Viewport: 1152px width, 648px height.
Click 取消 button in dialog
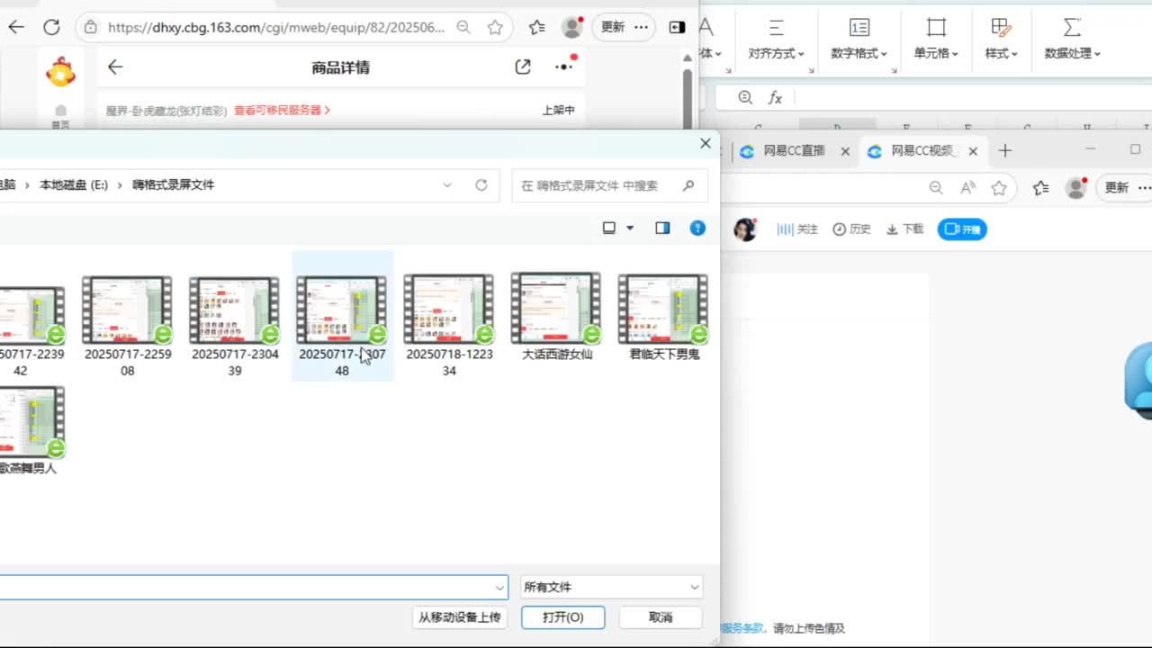(661, 617)
